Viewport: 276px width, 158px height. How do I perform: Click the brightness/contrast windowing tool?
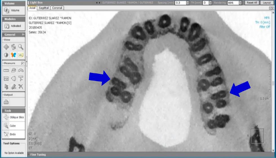click(6, 55)
